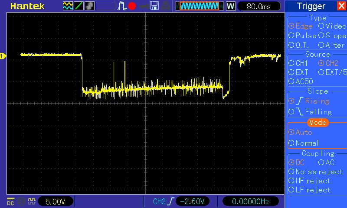Image resolution: width=347 pixels, height=208 pixels.
Task: Select Slope trigger type
Action: pos(332,36)
